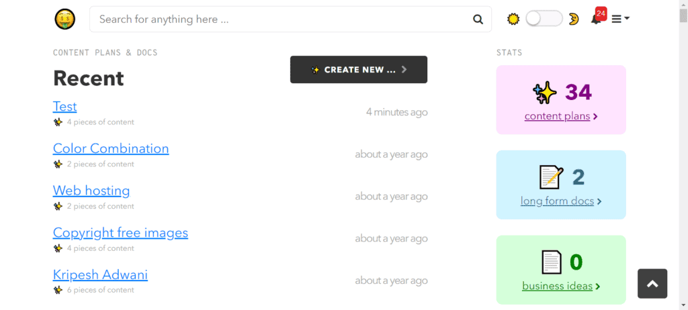
Task: Click the document icon in business ideas card
Action: pyautogui.click(x=552, y=262)
